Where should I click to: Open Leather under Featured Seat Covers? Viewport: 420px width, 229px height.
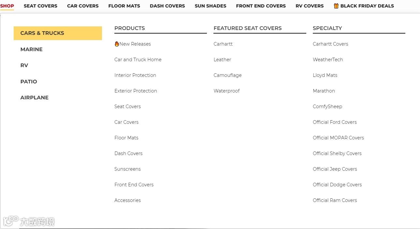point(222,60)
